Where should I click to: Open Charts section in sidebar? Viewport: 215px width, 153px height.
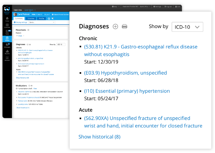(7, 39)
